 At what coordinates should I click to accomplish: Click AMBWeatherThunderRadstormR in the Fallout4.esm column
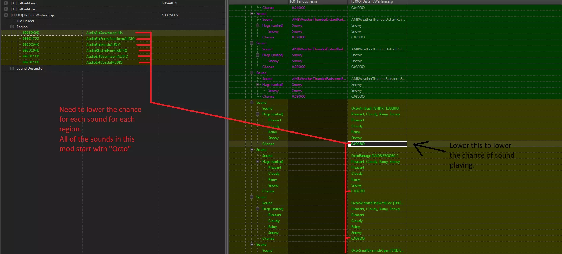coord(319,79)
